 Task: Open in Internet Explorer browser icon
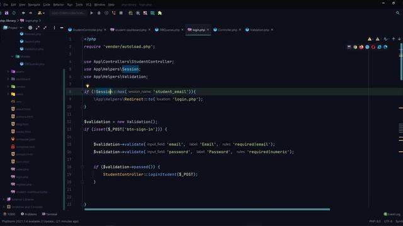[x=379, y=47]
